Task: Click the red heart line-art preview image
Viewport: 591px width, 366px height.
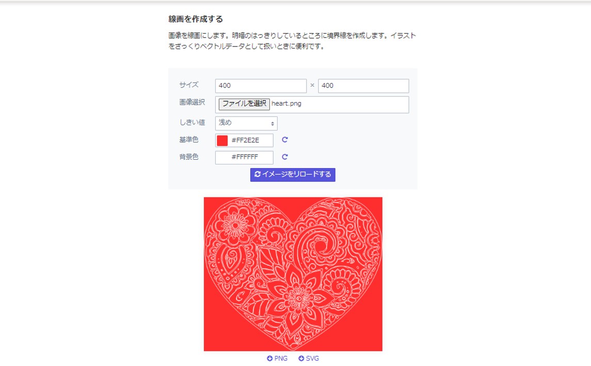Action: [x=293, y=273]
